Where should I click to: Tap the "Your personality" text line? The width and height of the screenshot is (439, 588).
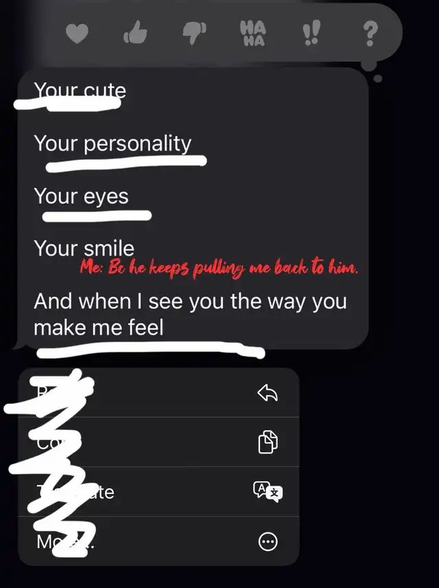(x=112, y=144)
